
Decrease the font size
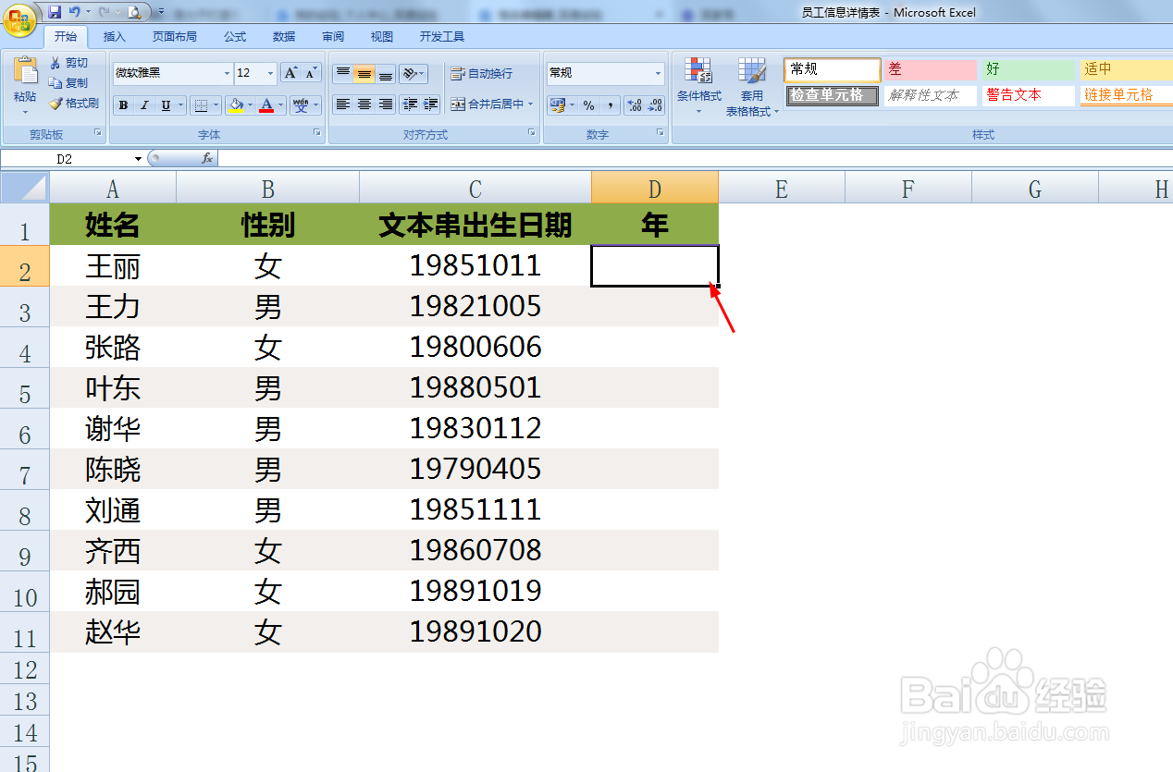point(311,73)
